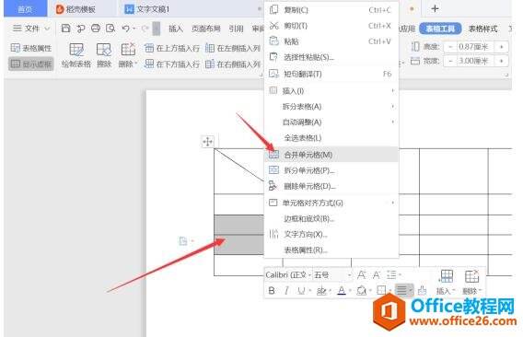Switch to the 表格样式 ribbon tab

(483, 29)
